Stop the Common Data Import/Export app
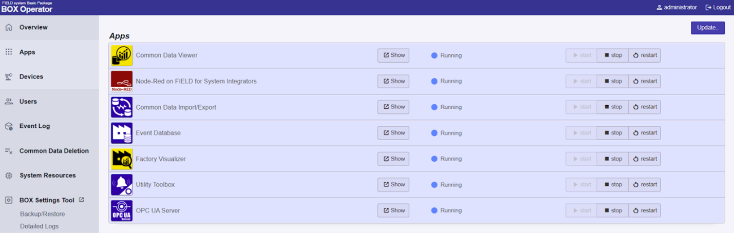The width and height of the screenshot is (734, 233). (x=613, y=107)
